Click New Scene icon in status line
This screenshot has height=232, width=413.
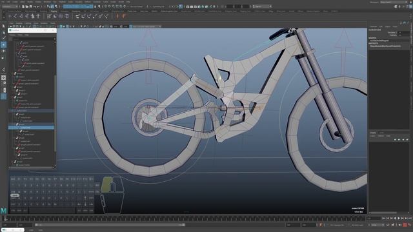point(23,6)
